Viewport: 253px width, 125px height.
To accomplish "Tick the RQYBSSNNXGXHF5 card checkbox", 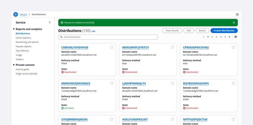I will pyautogui.click(x=233, y=83).
